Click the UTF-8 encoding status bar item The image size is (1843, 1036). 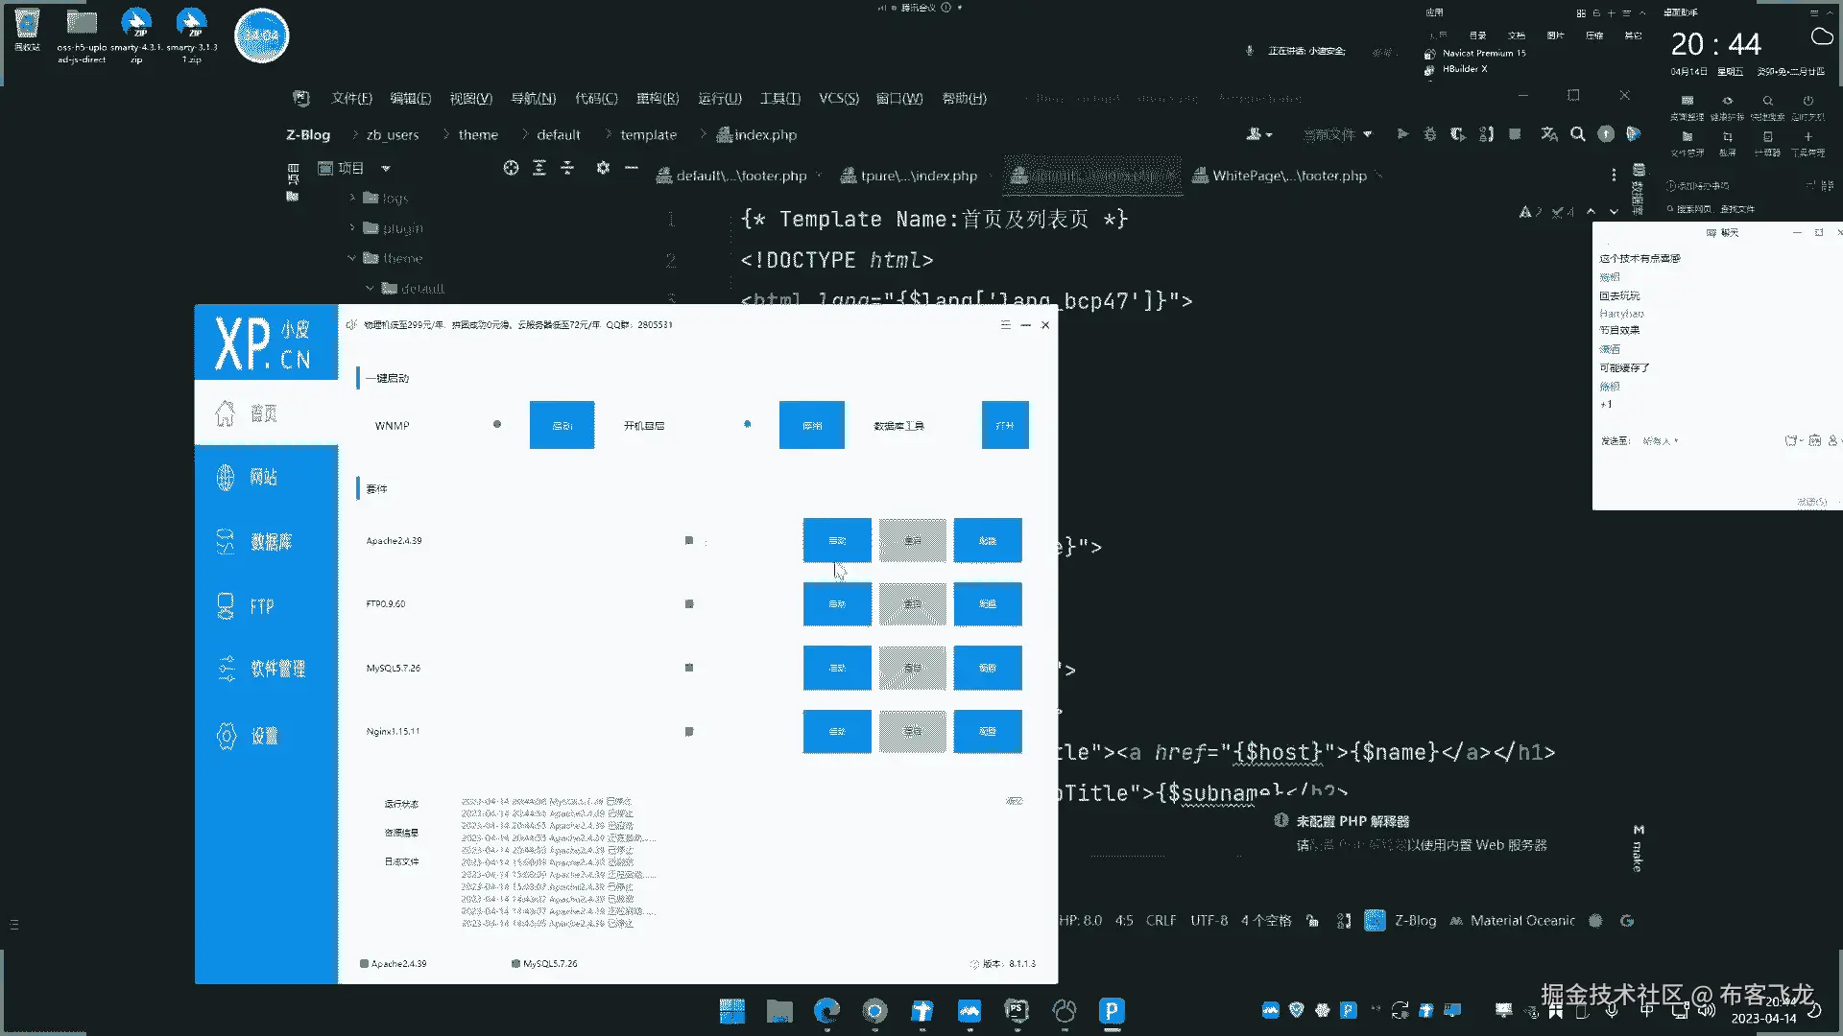coord(1209,920)
